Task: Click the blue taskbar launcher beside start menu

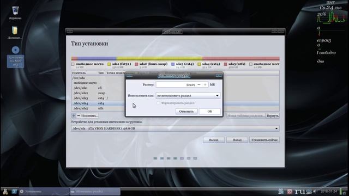Action: click(14, 191)
